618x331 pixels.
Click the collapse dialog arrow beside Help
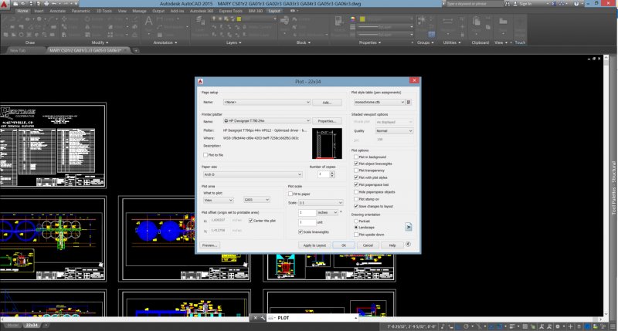pyautogui.click(x=409, y=245)
